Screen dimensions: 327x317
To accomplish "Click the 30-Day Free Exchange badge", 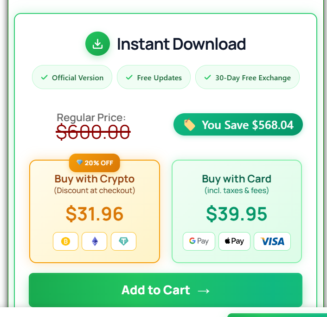I will [247, 78].
